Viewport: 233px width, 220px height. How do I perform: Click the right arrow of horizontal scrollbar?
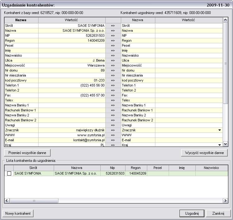coord(225,200)
